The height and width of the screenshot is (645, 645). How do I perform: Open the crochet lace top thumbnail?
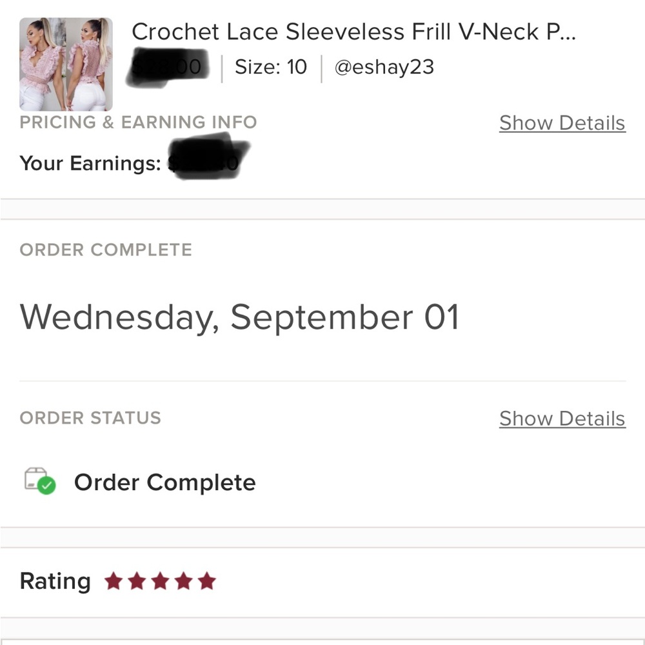(66, 64)
